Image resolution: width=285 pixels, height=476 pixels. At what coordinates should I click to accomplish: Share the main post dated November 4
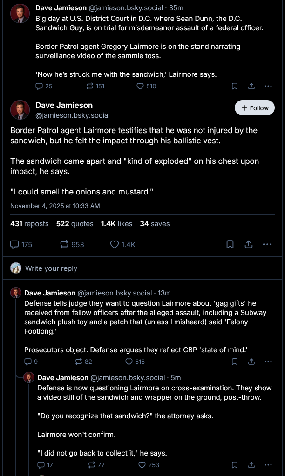tap(249, 244)
